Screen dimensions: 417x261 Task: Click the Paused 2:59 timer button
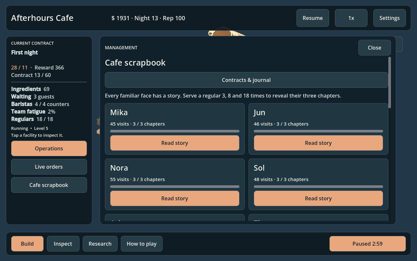[367, 244]
